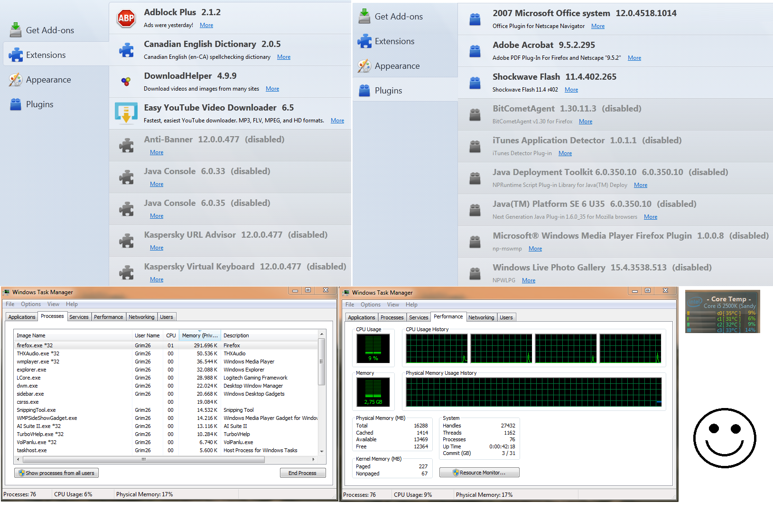Click the BitCometAgent plugin icon

(475, 115)
